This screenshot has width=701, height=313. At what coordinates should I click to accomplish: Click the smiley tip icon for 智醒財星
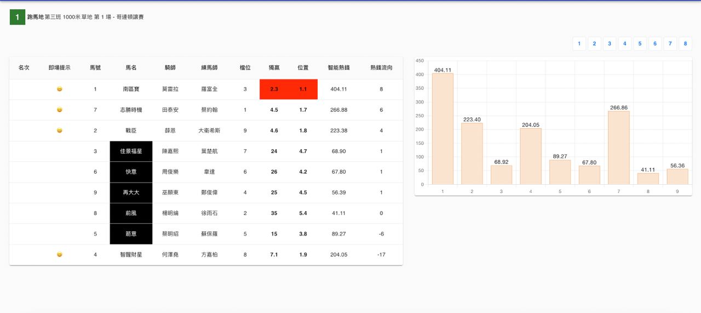click(x=60, y=255)
